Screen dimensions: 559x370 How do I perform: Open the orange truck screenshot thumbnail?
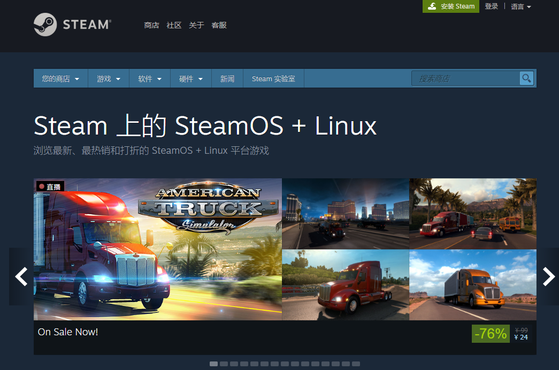point(473,285)
